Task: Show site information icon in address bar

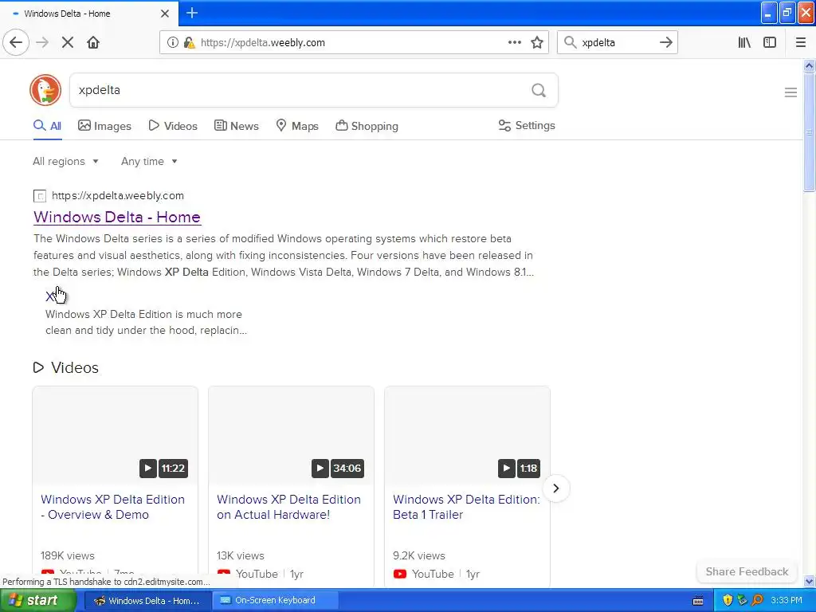Action: click(x=173, y=43)
